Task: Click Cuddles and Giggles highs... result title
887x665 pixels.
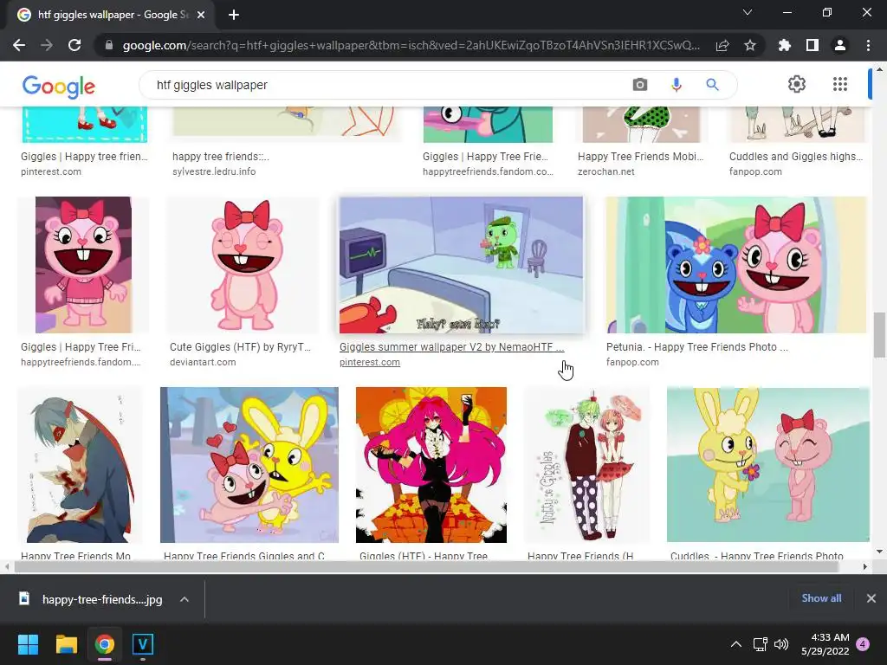Action: point(796,156)
